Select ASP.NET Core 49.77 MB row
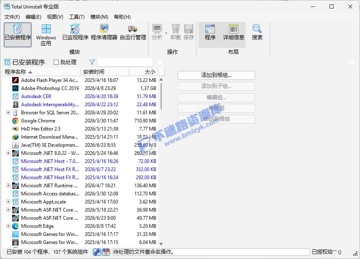 [x=80, y=218]
